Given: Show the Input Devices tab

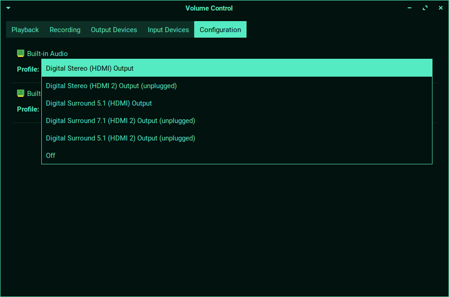Looking at the screenshot, I should 168,30.
